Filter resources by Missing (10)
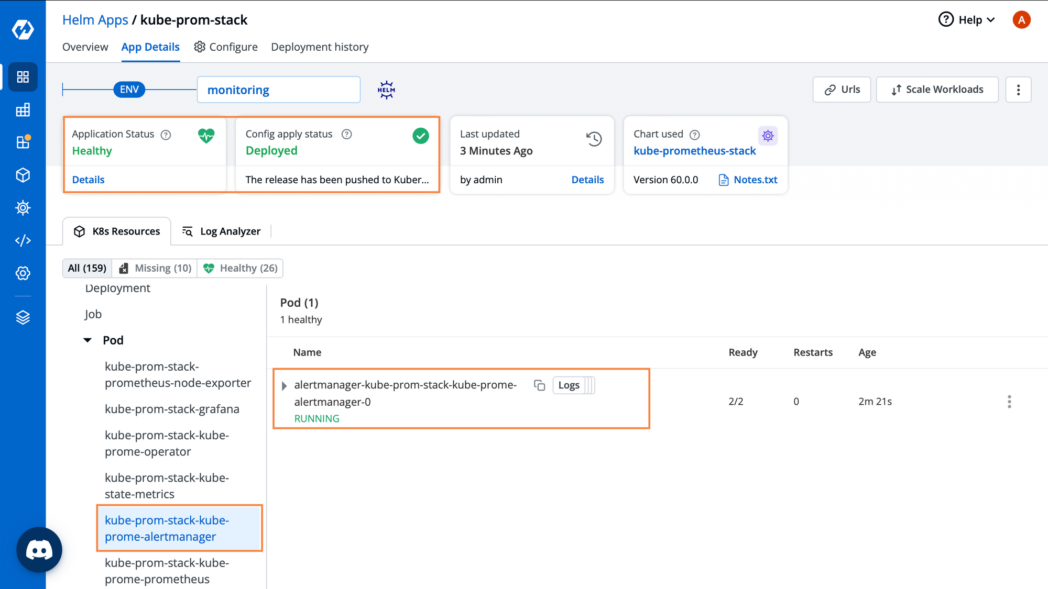Image resolution: width=1048 pixels, height=589 pixels. 155,268
